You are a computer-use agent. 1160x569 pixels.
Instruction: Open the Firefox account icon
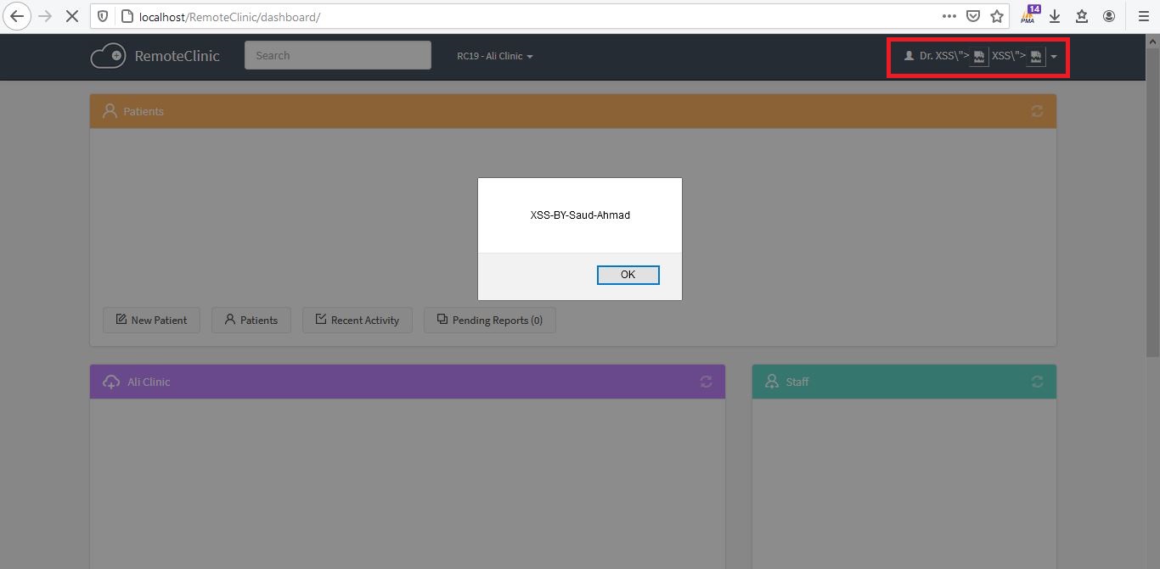1109,16
